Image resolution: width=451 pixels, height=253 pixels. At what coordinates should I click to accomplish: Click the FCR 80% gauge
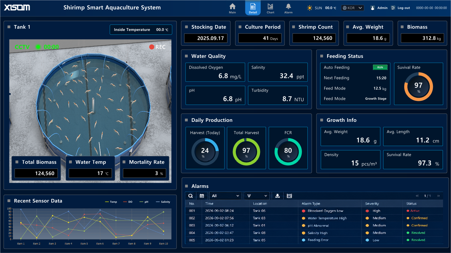[x=288, y=152]
